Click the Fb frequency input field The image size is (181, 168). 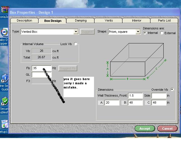click(41, 68)
